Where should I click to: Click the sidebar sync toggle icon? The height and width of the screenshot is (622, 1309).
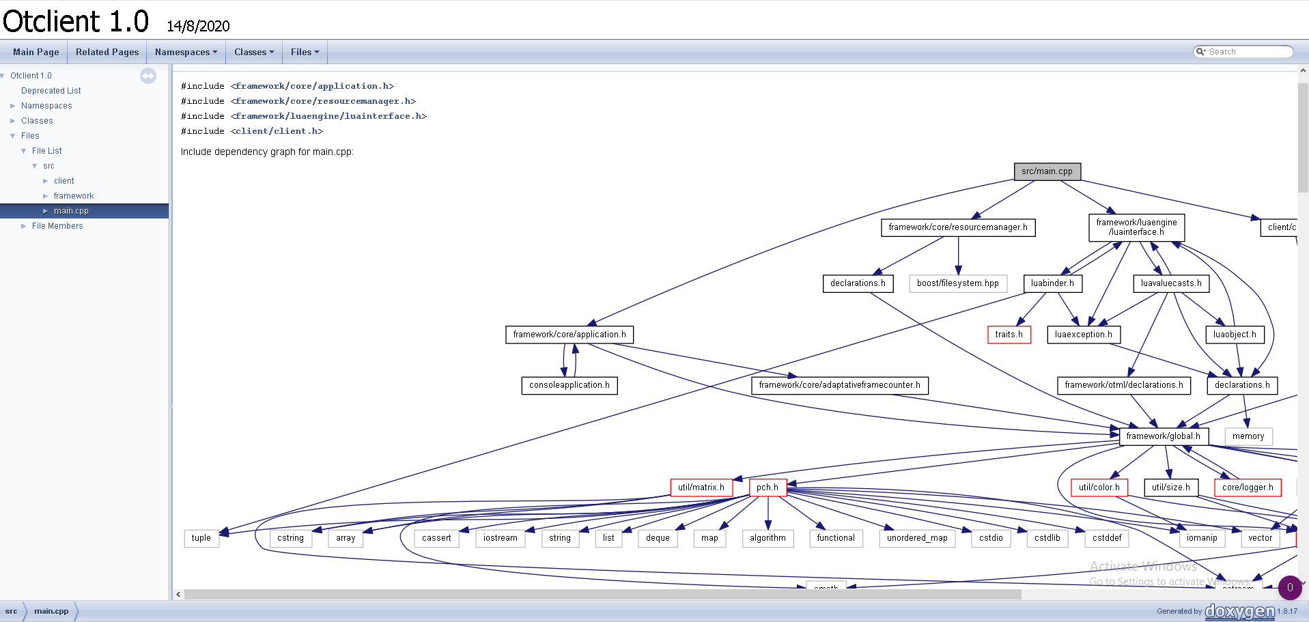pos(148,76)
